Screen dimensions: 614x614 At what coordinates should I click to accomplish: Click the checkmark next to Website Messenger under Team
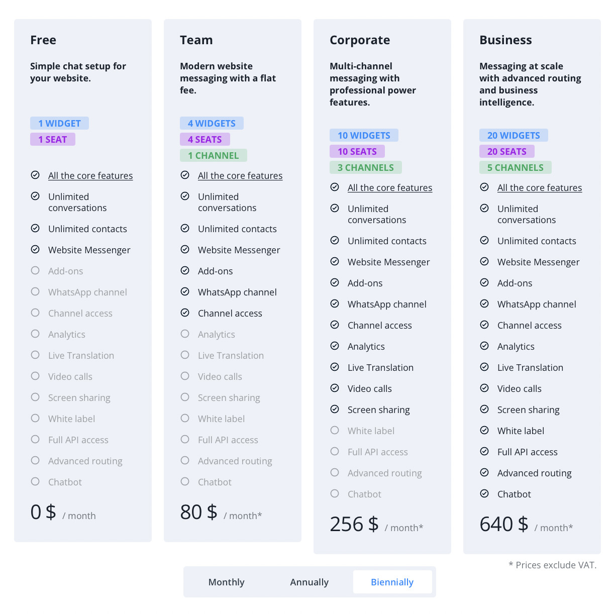coord(185,250)
